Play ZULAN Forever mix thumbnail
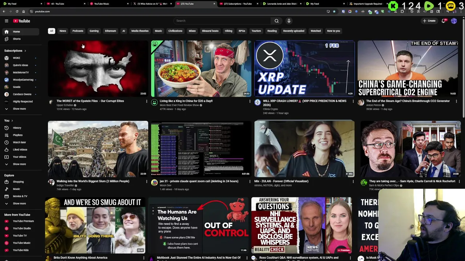The height and width of the screenshot is (261, 465). [x=304, y=149]
